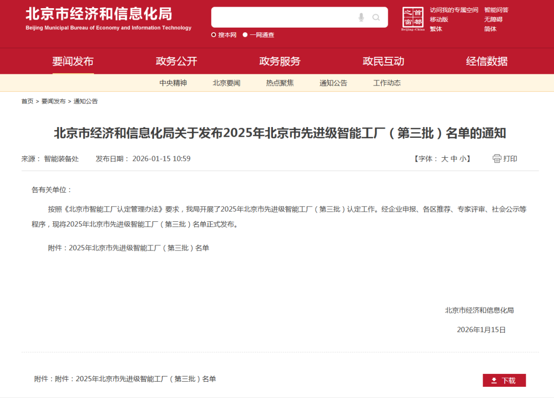Go to 中央精神 submenu item

[x=173, y=83]
